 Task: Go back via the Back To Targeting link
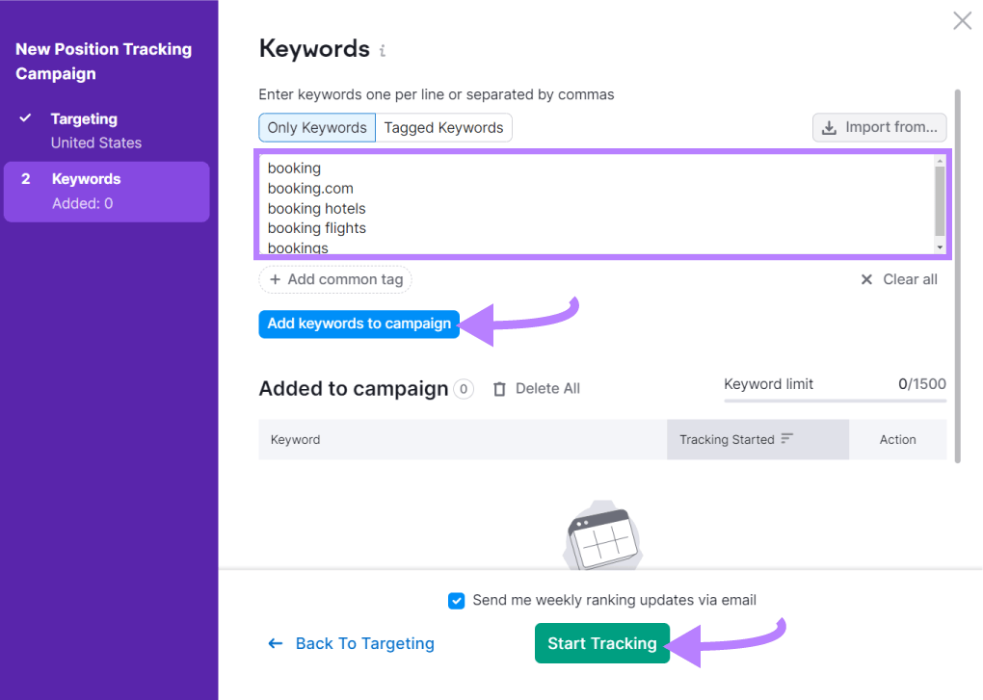(x=364, y=643)
